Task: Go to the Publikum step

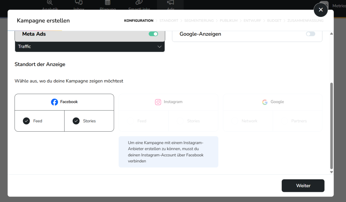Action: [229, 21]
